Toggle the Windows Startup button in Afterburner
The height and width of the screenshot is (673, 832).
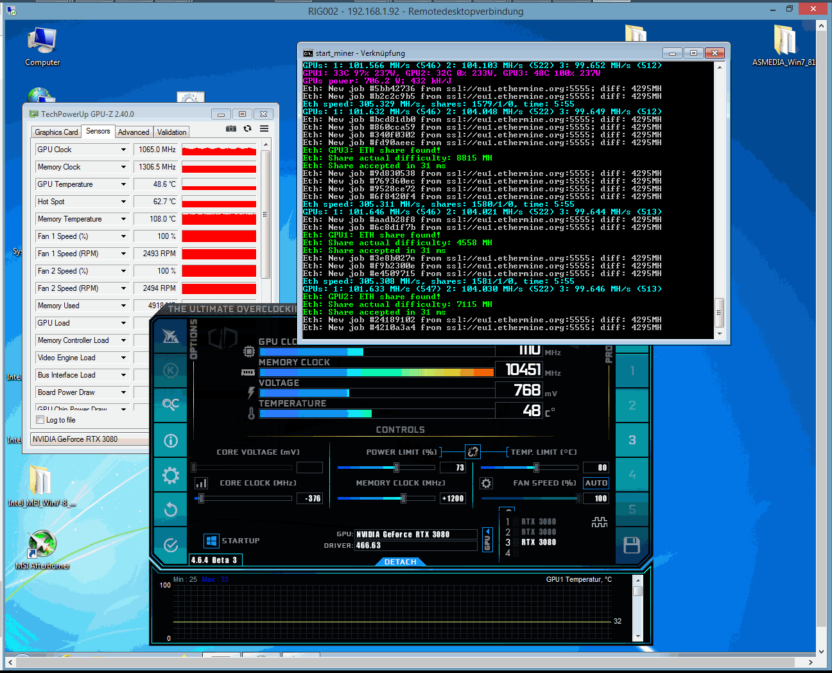click(211, 541)
